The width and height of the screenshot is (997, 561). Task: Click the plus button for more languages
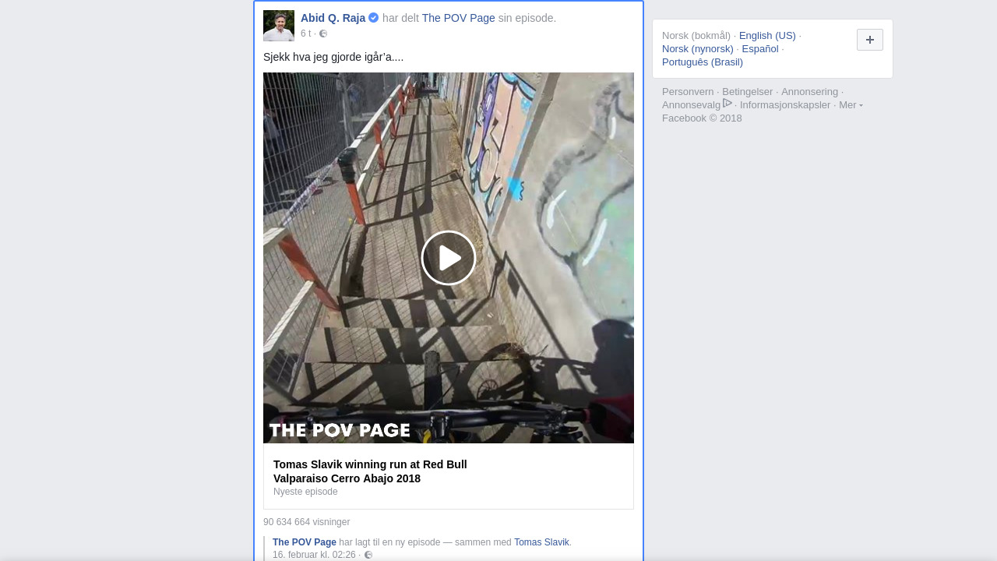(x=870, y=40)
